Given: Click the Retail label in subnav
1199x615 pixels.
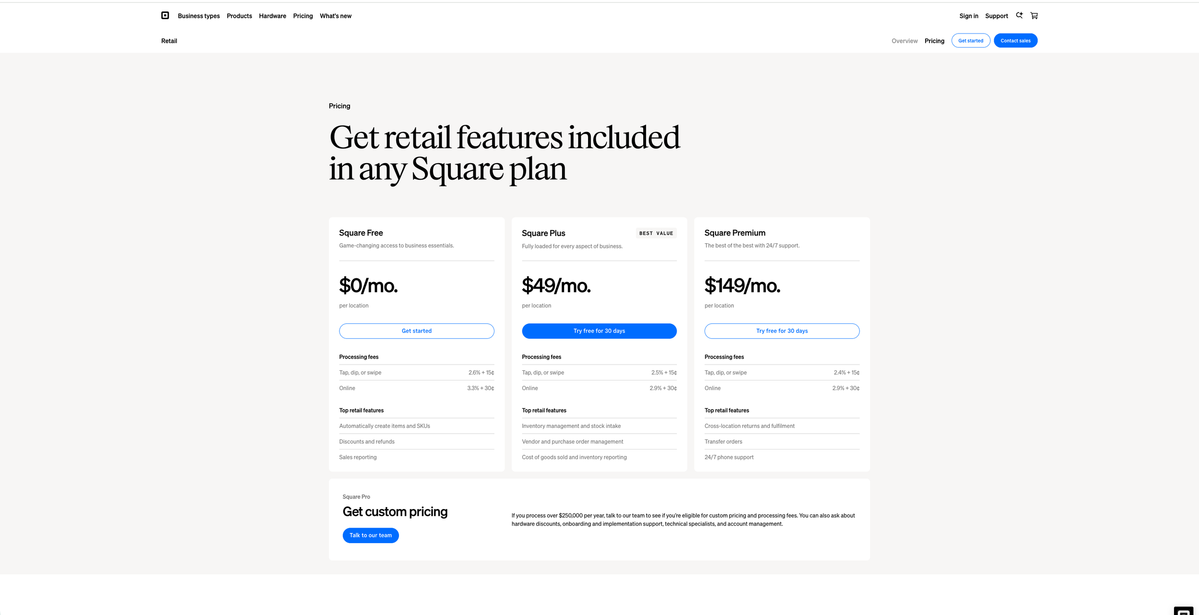Looking at the screenshot, I should (169, 41).
